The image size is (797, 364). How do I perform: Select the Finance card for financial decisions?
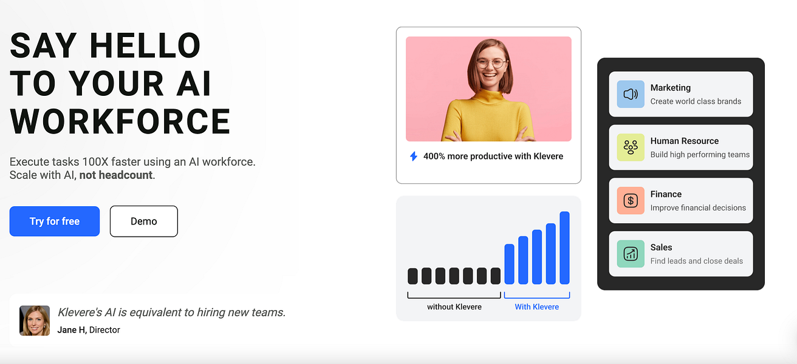click(x=680, y=200)
